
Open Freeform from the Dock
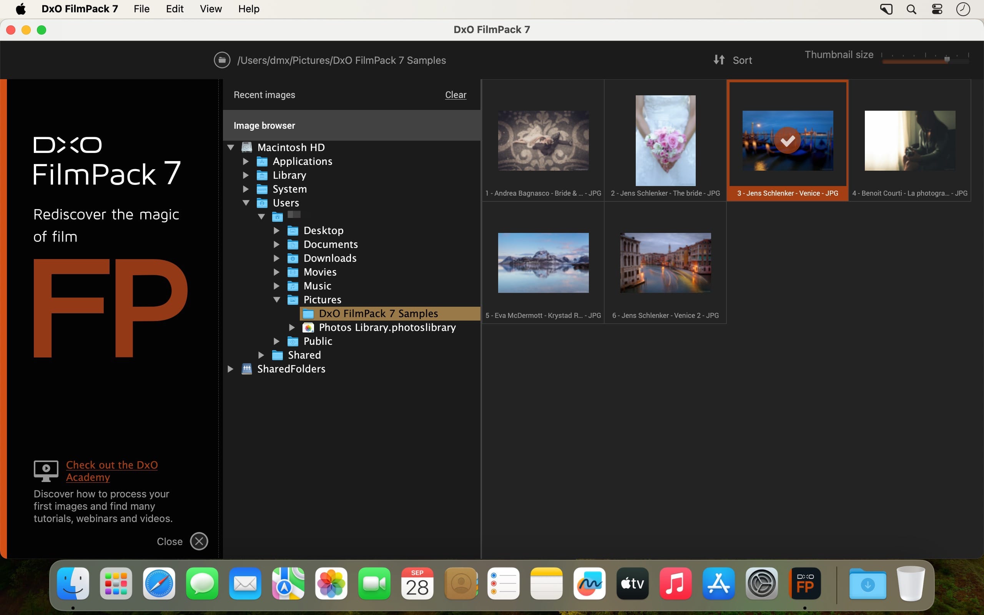pyautogui.click(x=590, y=584)
